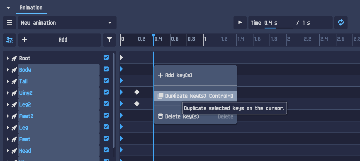The image size is (360, 161).
Task: Choose Delete key(s) menu entry
Action: point(195,116)
